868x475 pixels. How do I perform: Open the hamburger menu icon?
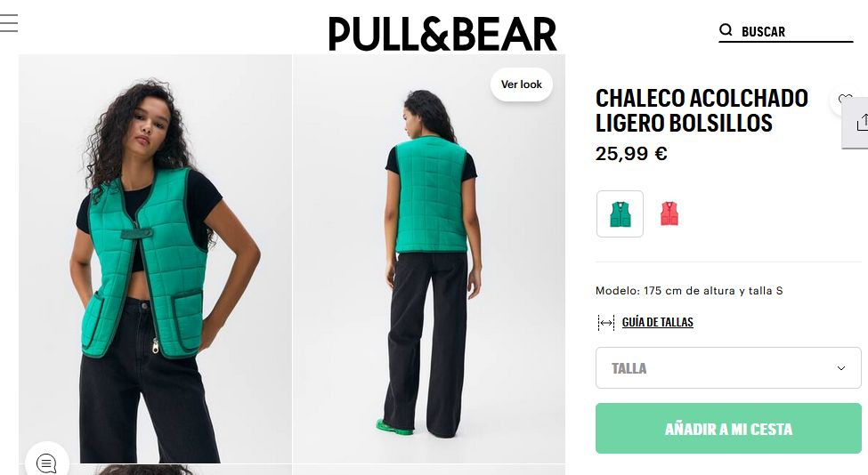pos(9,23)
